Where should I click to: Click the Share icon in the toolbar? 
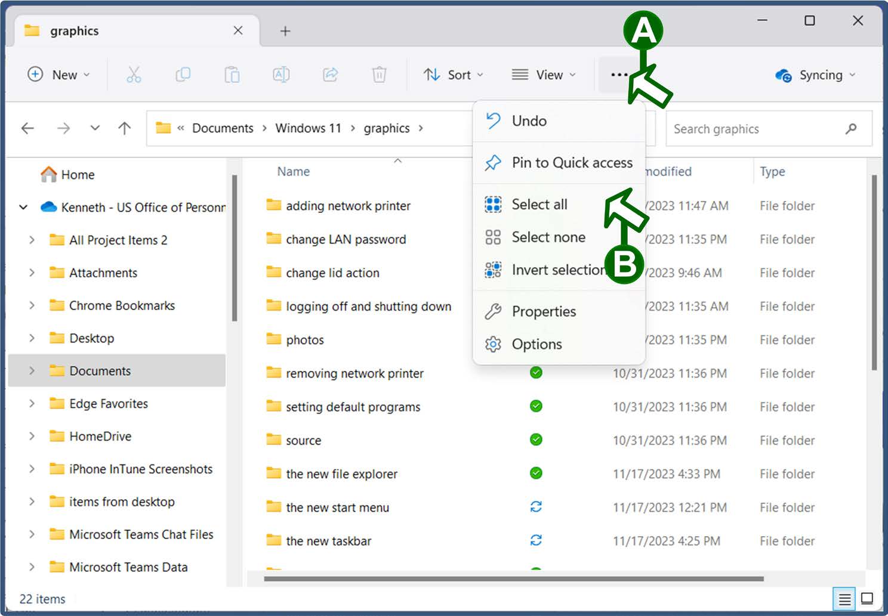click(330, 75)
